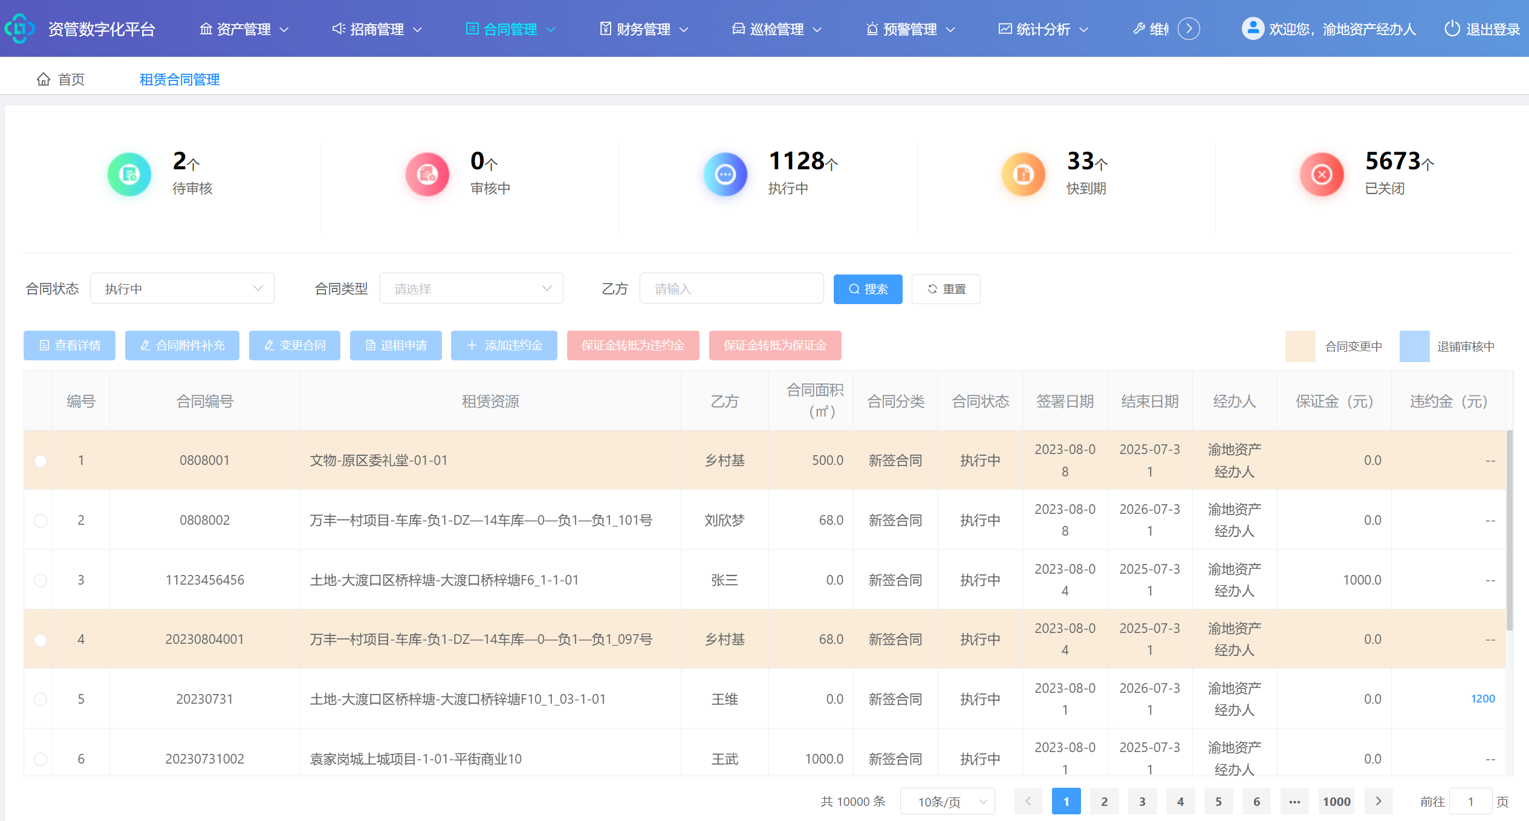The image size is (1529, 821).
Task: Click the 乙方 input field
Action: coord(732,288)
